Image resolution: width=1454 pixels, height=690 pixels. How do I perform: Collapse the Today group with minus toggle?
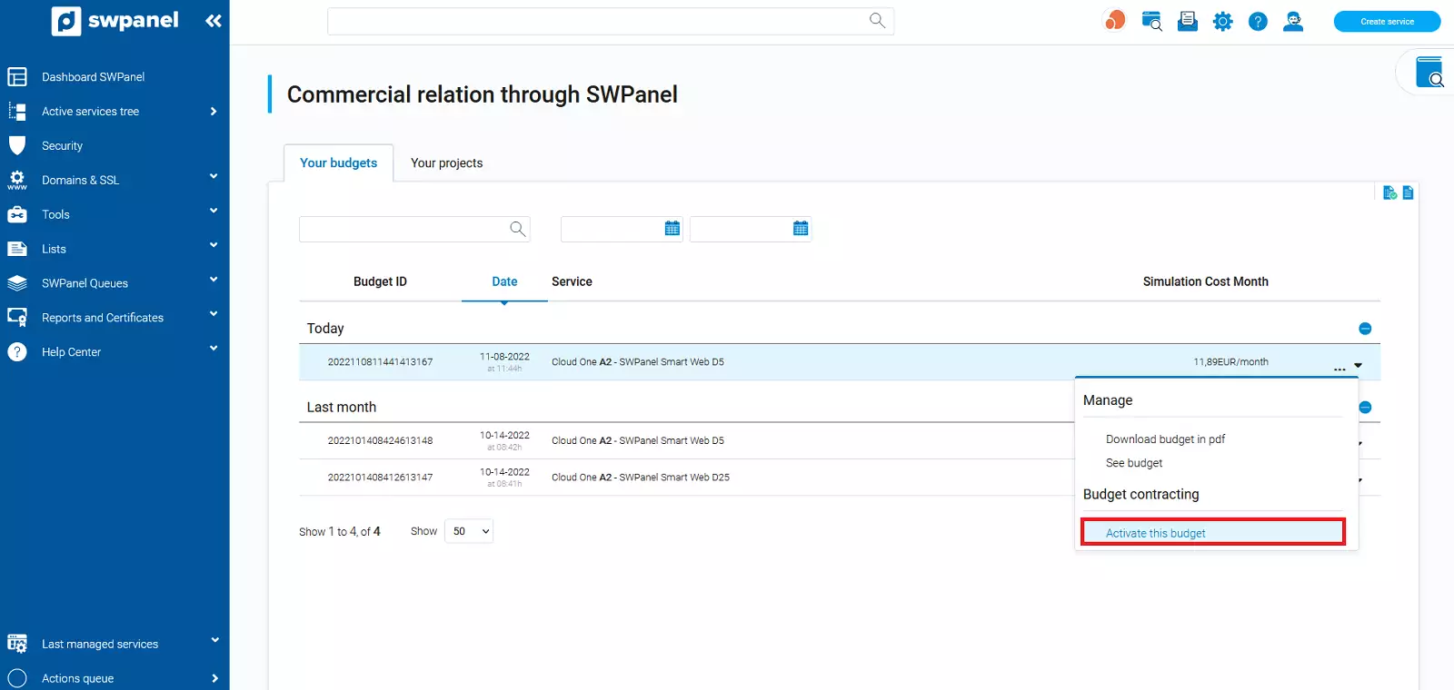pyautogui.click(x=1364, y=329)
